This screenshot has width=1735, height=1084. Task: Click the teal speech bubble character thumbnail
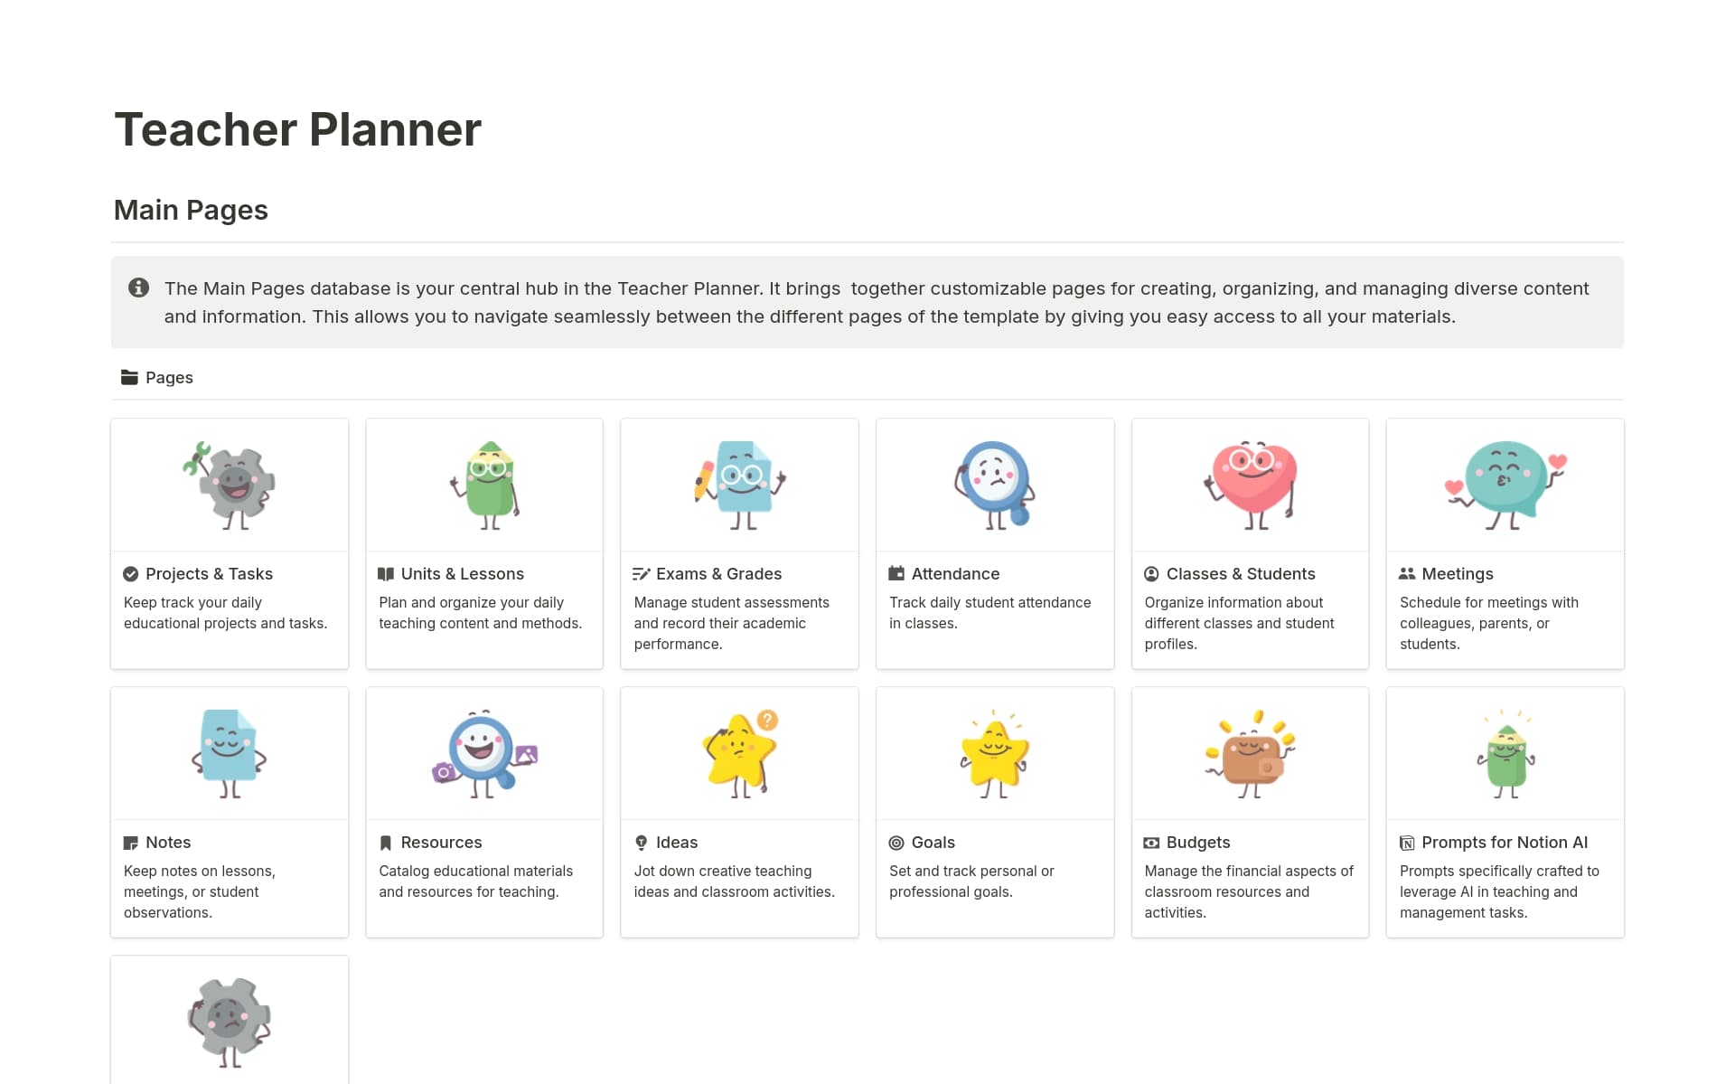(1505, 485)
